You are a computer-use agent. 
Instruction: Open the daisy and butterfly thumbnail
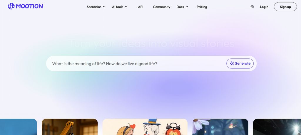[x=220, y=127]
